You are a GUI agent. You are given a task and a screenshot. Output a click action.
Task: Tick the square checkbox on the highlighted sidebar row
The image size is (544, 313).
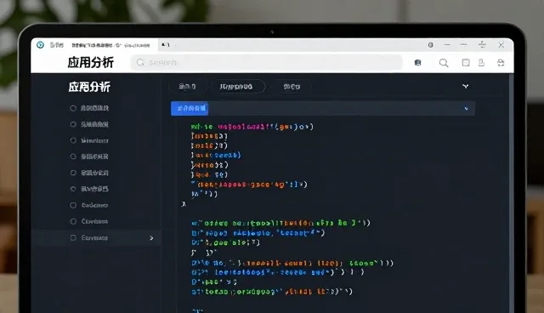point(73,237)
